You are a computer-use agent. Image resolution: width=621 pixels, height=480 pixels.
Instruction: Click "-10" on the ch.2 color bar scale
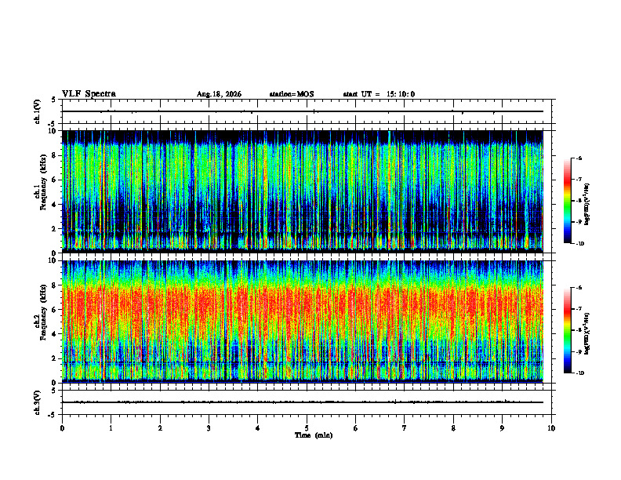[x=580, y=373]
